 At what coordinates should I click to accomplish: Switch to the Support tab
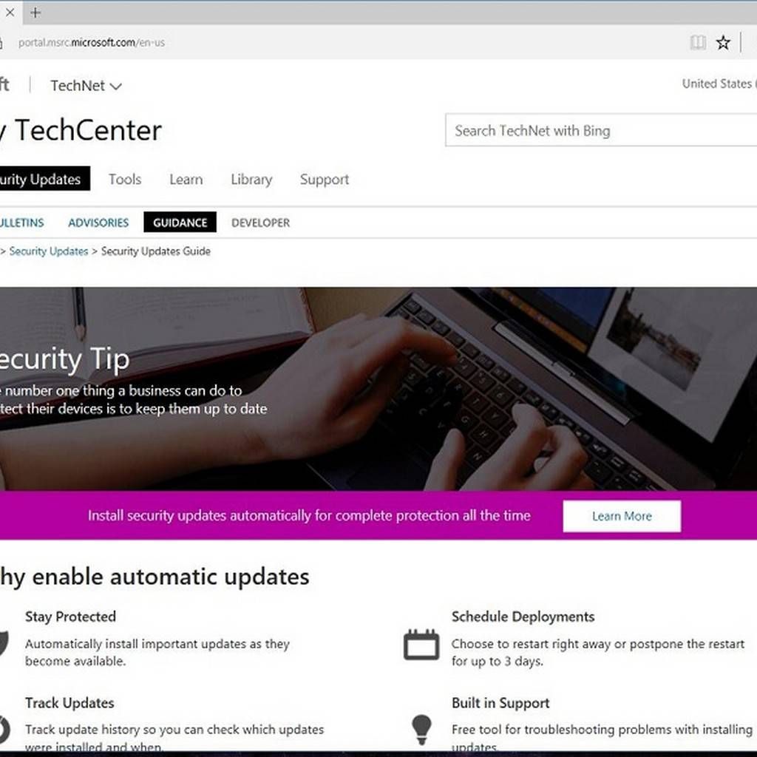[x=325, y=179]
